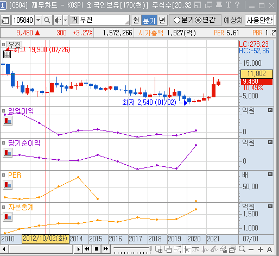Toggle the 당기순이익 panel square marker
This screenshot has width=279, height=256.
click(3, 143)
